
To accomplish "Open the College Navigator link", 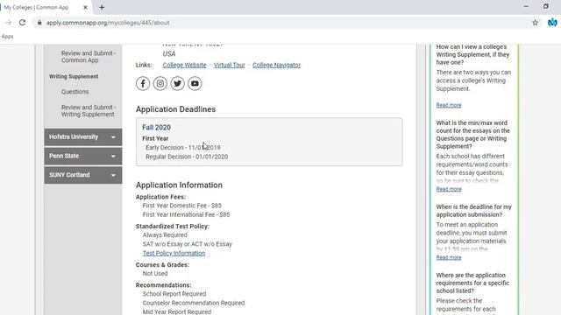I will click(276, 65).
